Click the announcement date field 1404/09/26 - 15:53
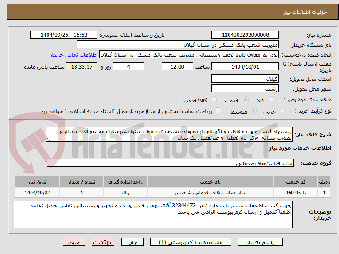 coord(64,35)
